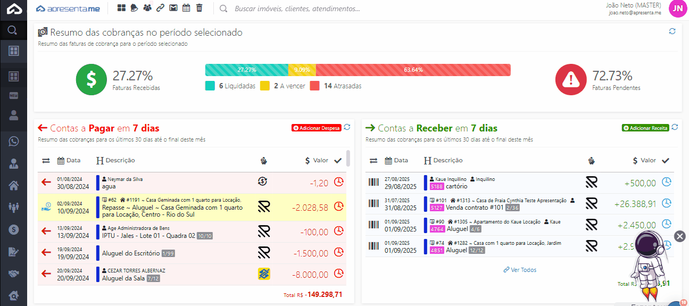
Task: Click the house icon in sidebar
Action: click(14, 185)
